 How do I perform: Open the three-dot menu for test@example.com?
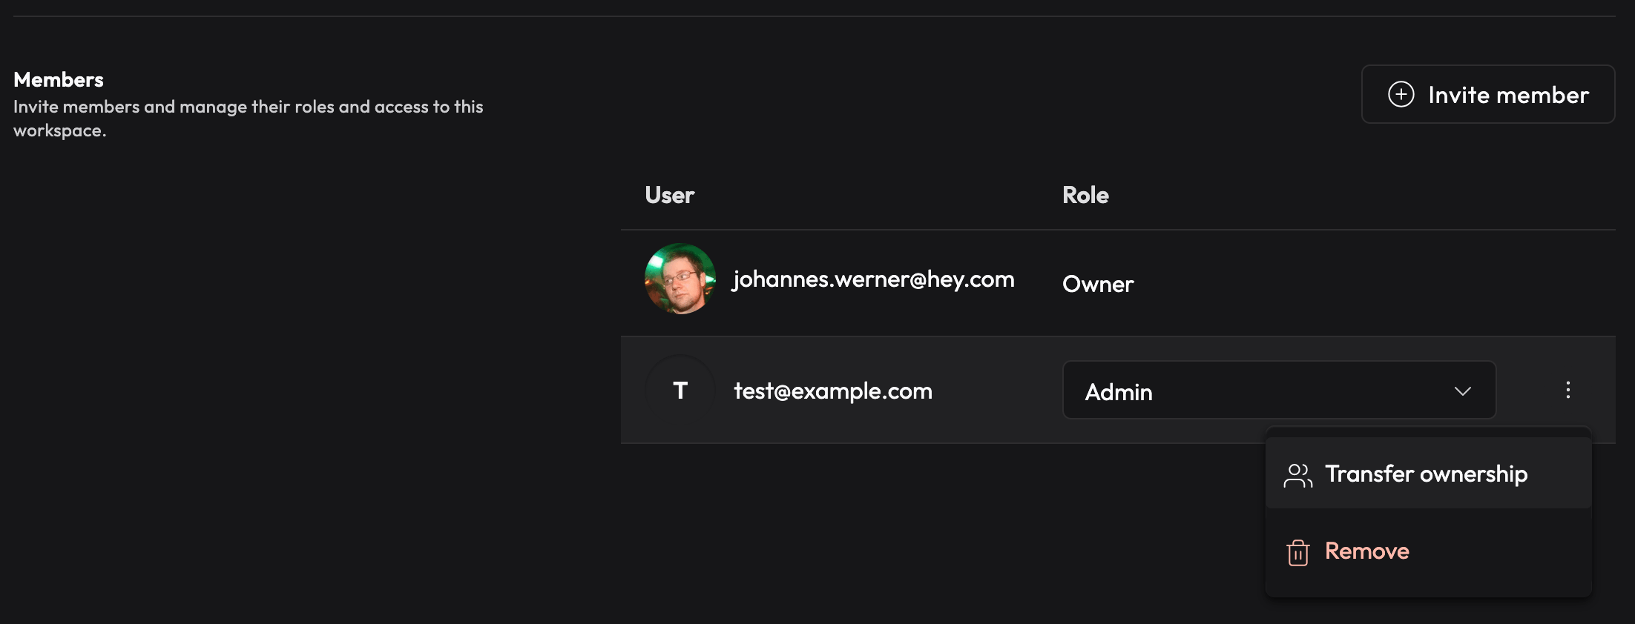coord(1567,390)
